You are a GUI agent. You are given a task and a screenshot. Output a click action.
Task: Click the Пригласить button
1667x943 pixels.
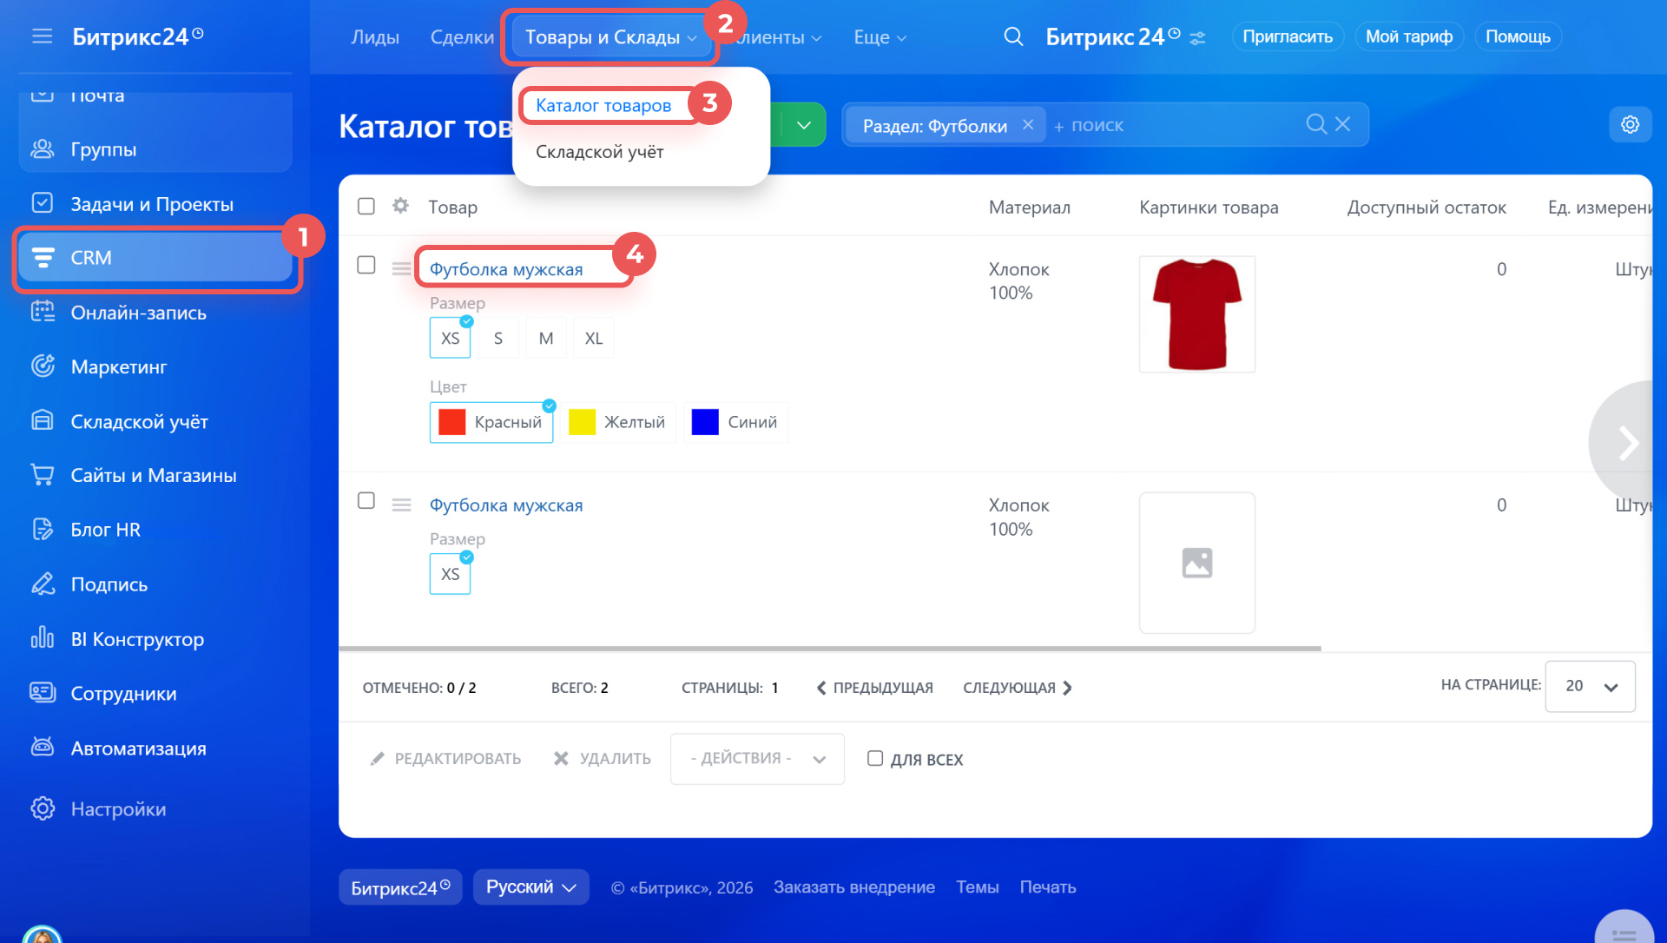tap(1287, 36)
